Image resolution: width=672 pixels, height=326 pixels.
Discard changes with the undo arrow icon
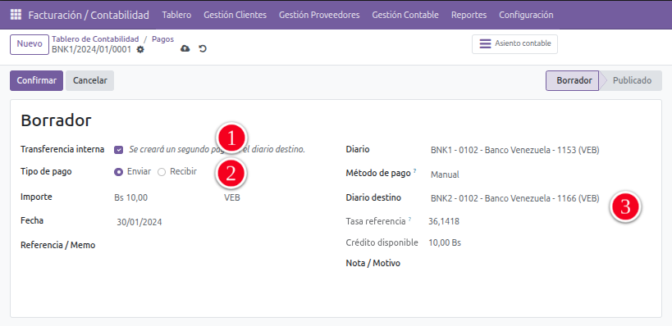coord(203,49)
